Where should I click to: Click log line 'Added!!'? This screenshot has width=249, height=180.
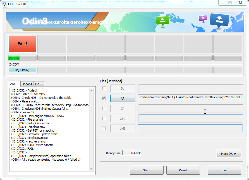24,90
